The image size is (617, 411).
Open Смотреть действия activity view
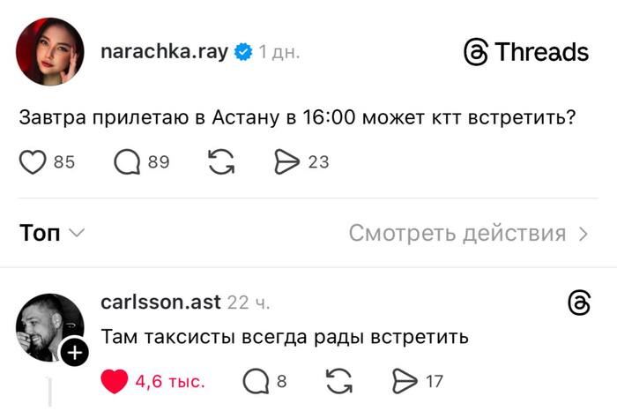468,233
